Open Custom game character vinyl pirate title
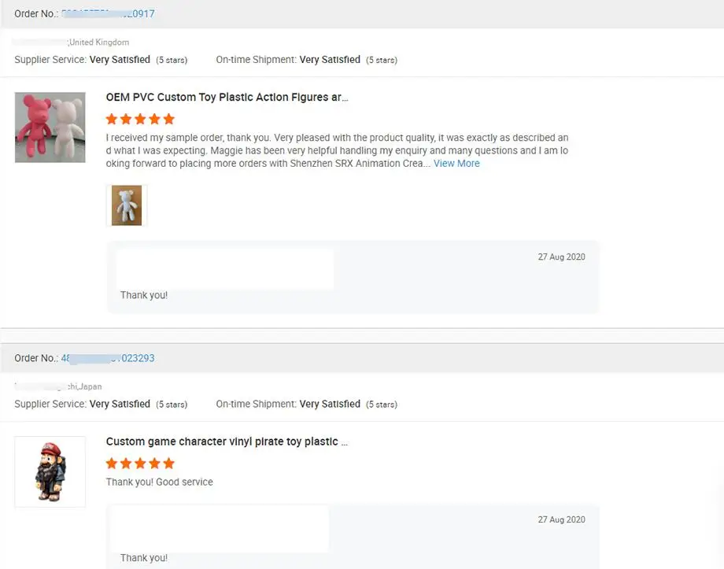The height and width of the screenshot is (569, 724). [x=227, y=442]
